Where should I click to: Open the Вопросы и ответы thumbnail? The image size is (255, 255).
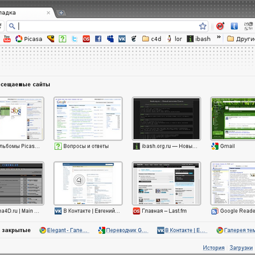click(88, 119)
